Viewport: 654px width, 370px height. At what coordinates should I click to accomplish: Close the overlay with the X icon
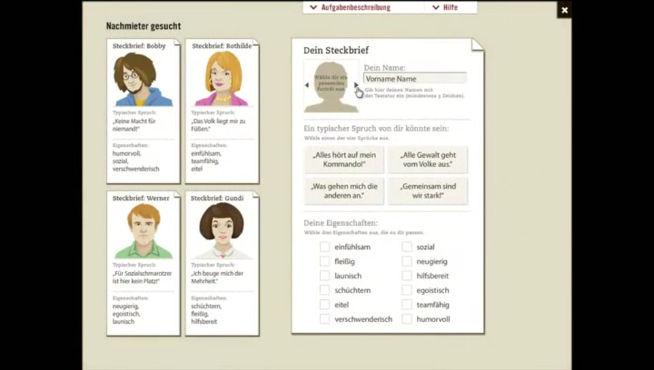point(564,10)
